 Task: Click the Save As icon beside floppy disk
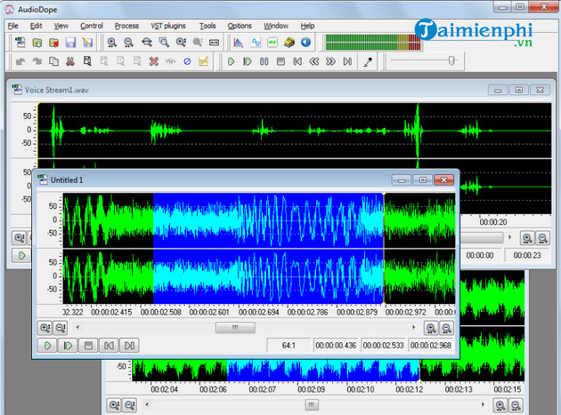87,43
